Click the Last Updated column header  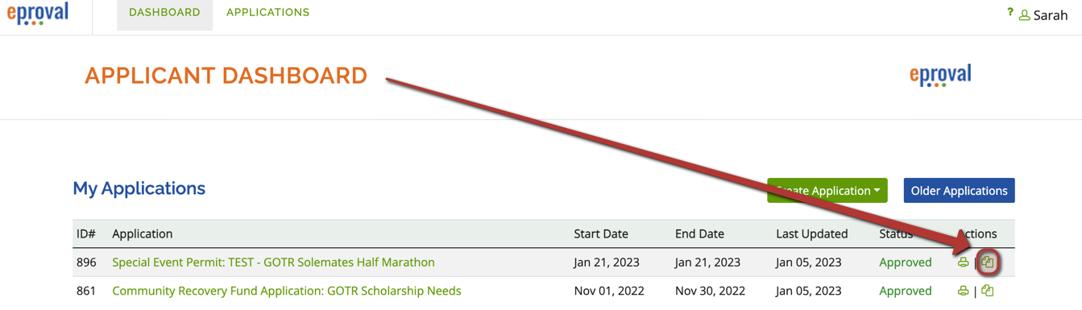(812, 234)
